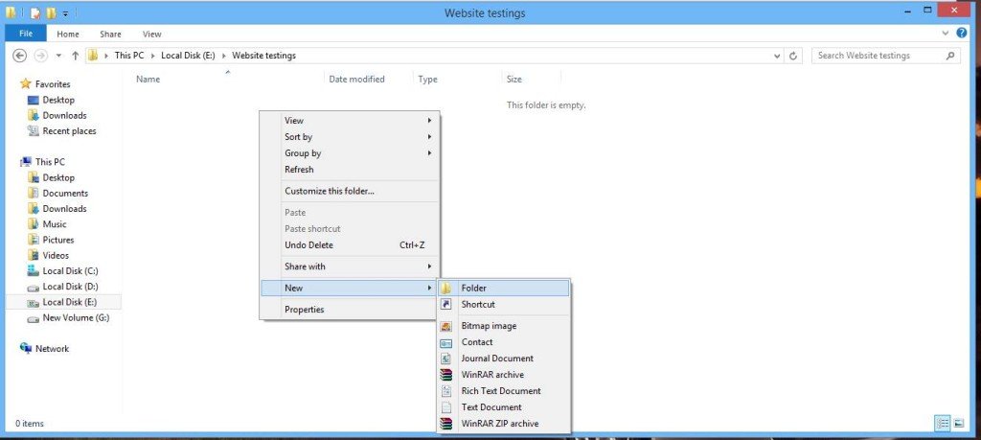Screen dimensions: 981x440
Task: Sort by the Date modified column header
Action: [356, 79]
